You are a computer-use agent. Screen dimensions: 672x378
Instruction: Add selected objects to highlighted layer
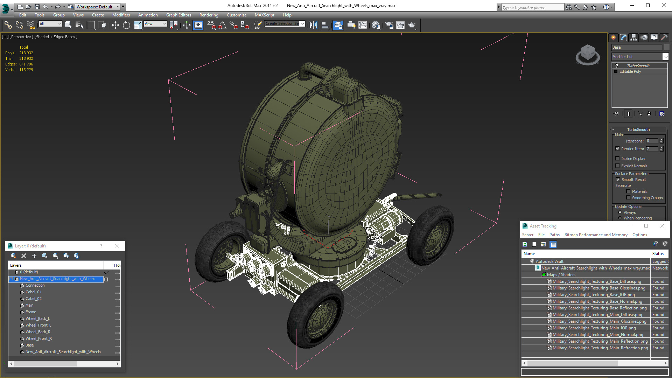point(34,256)
